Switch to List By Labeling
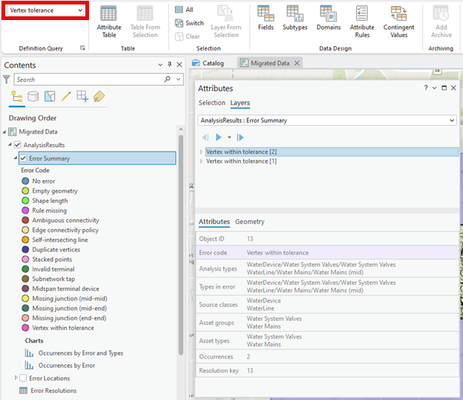The image size is (463, 400). pos(99,97)
